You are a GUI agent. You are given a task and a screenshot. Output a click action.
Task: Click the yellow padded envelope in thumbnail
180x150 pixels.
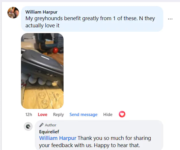coord(43,97)
